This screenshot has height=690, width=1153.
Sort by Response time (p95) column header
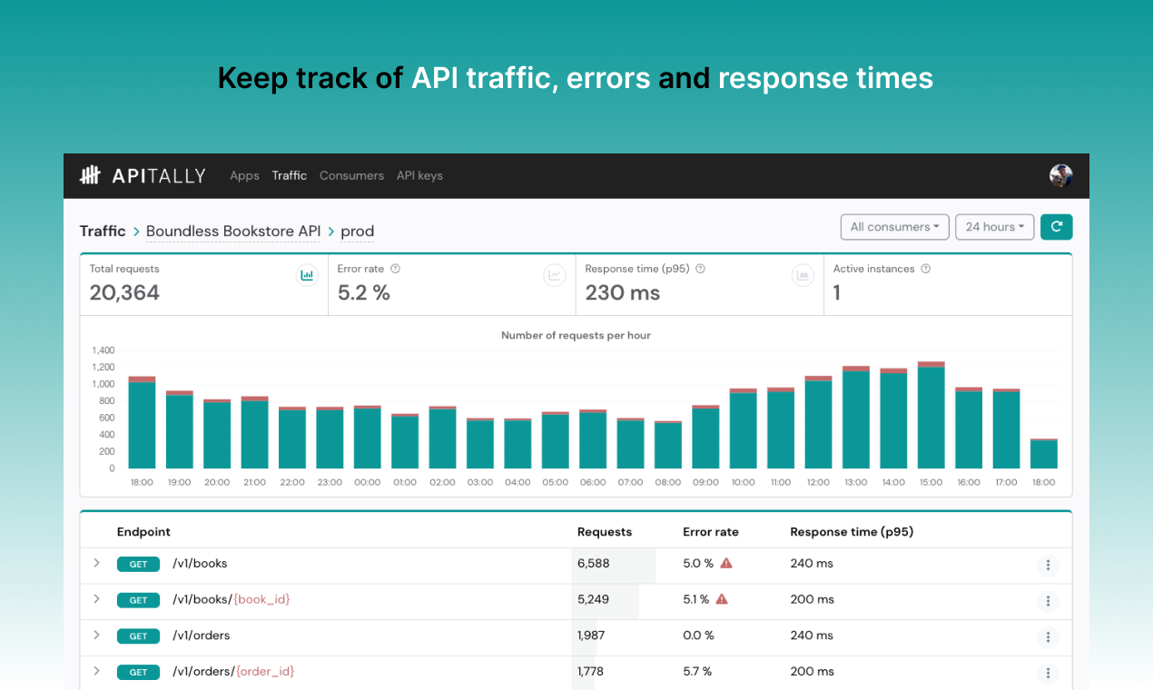pyautogui.click(x=852, y=532)
